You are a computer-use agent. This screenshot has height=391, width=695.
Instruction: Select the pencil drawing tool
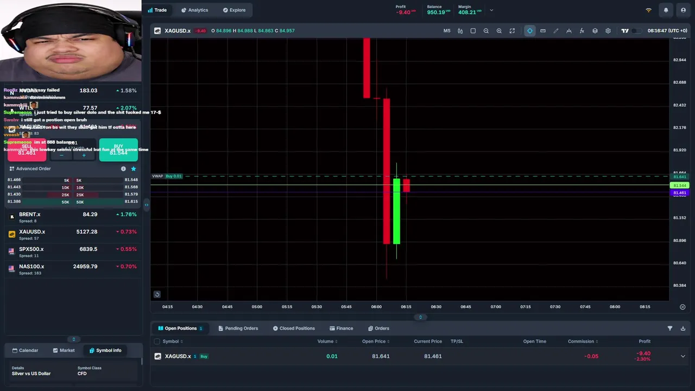tap(556, 31)
